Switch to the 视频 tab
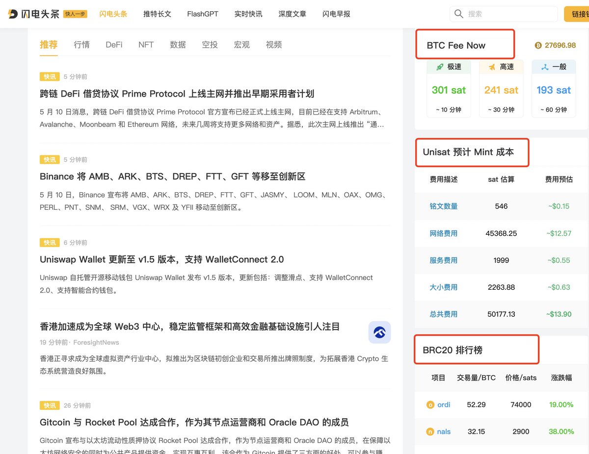 273,45
